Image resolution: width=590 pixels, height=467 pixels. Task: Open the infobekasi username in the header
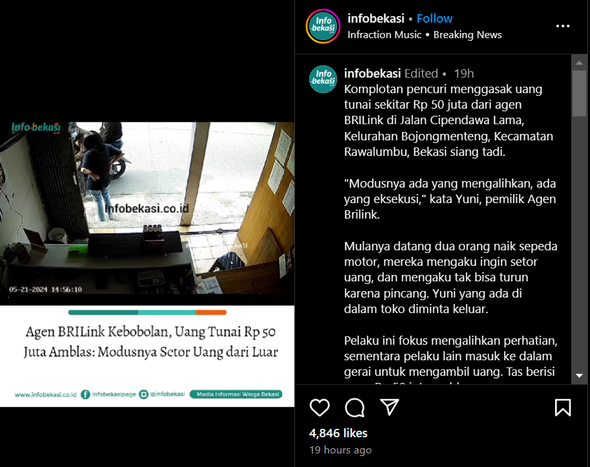[375, 19]
